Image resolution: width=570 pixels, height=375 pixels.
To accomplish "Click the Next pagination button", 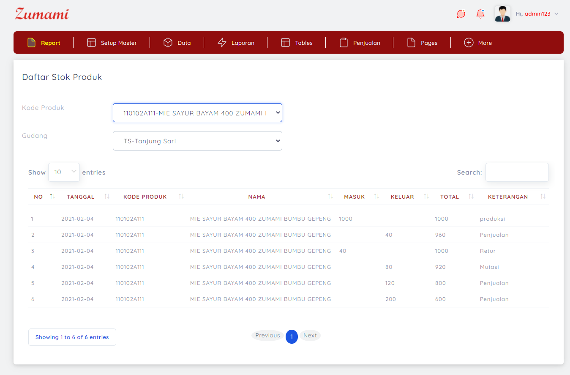I will [x=310, y=336].
